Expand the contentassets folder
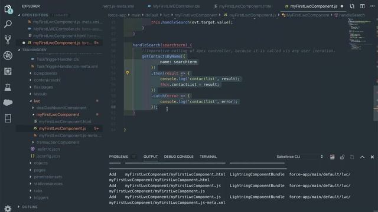 (47, 80)
